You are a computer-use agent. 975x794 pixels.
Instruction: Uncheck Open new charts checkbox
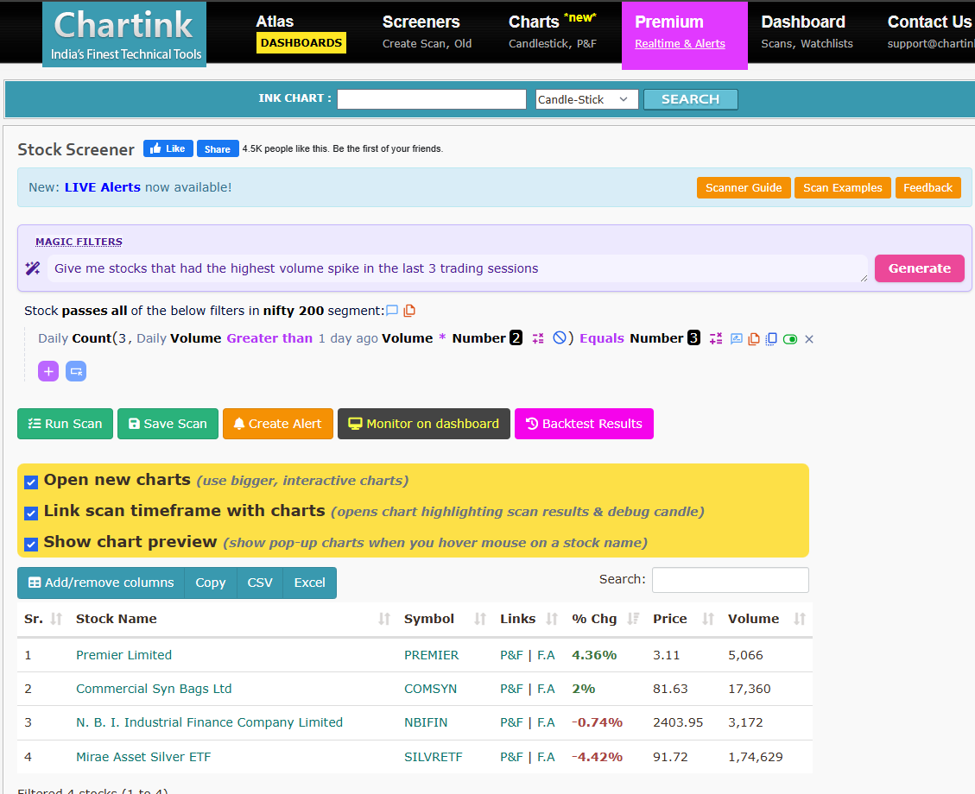click(31, 482)
